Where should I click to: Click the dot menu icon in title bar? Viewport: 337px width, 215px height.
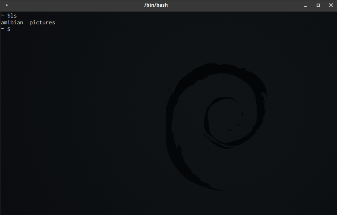coord(7,5)
